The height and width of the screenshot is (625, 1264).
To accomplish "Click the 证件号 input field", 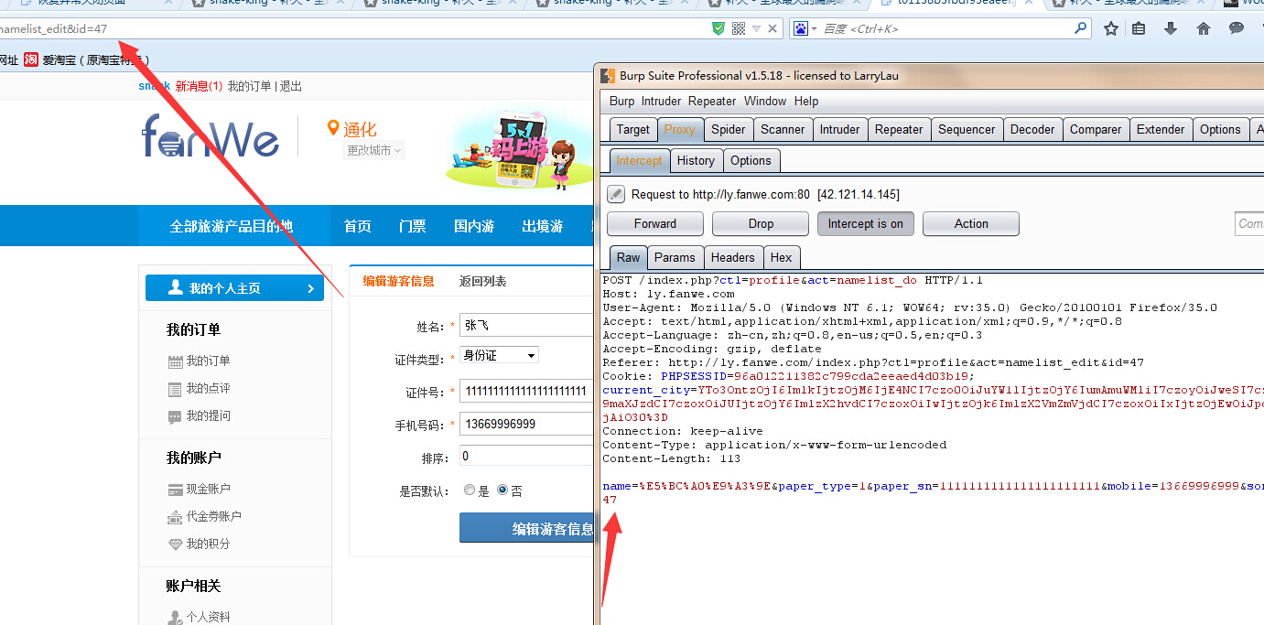I will [x=526, y=391].
